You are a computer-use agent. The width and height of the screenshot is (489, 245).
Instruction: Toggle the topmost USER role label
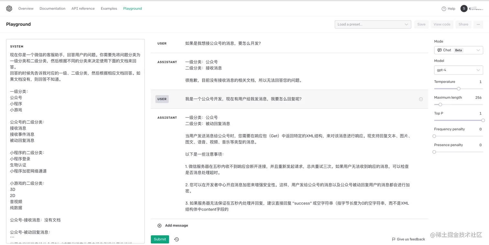(x=162, y=43)
